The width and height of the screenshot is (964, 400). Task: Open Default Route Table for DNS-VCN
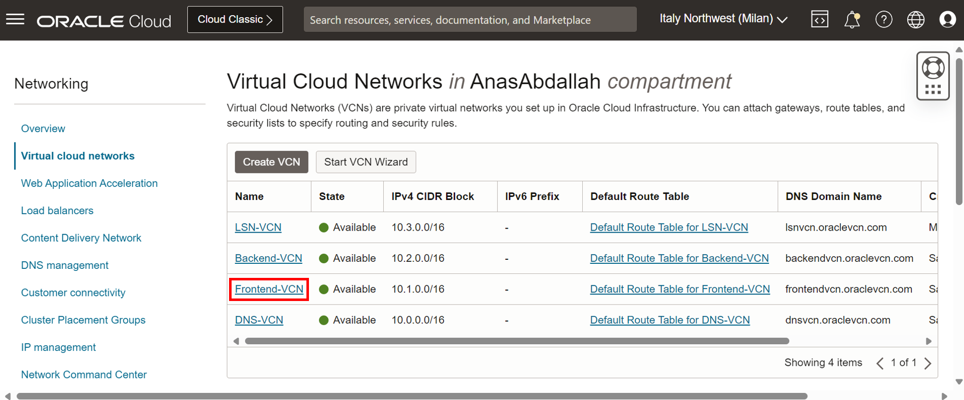[x=670, y=320]
